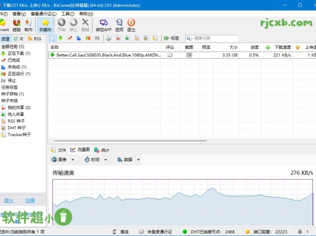
Task: Open the search magnifier dropdown arrow
Action: pos(192,38)
